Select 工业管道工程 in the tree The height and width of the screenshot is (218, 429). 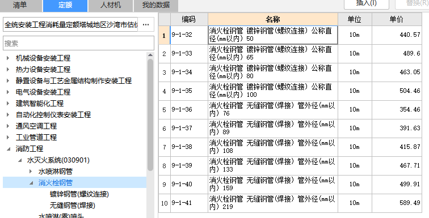[36, 137]
